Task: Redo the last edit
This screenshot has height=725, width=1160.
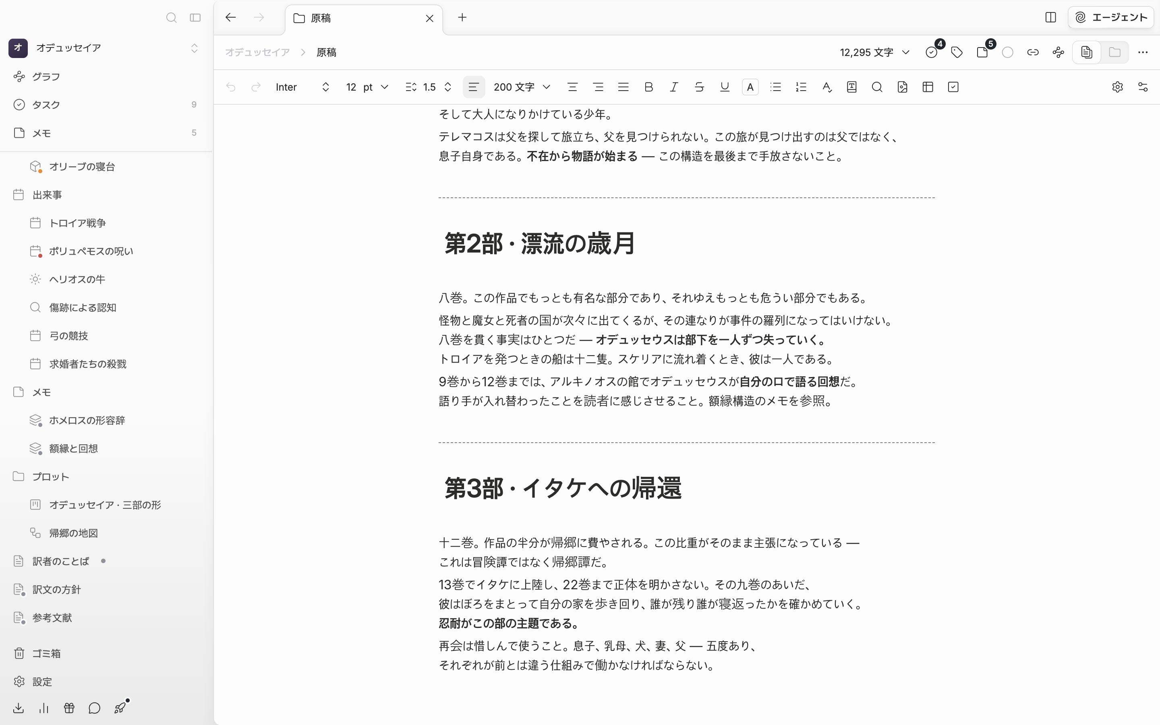Action: pyautogui.click(x=256, y=87)
